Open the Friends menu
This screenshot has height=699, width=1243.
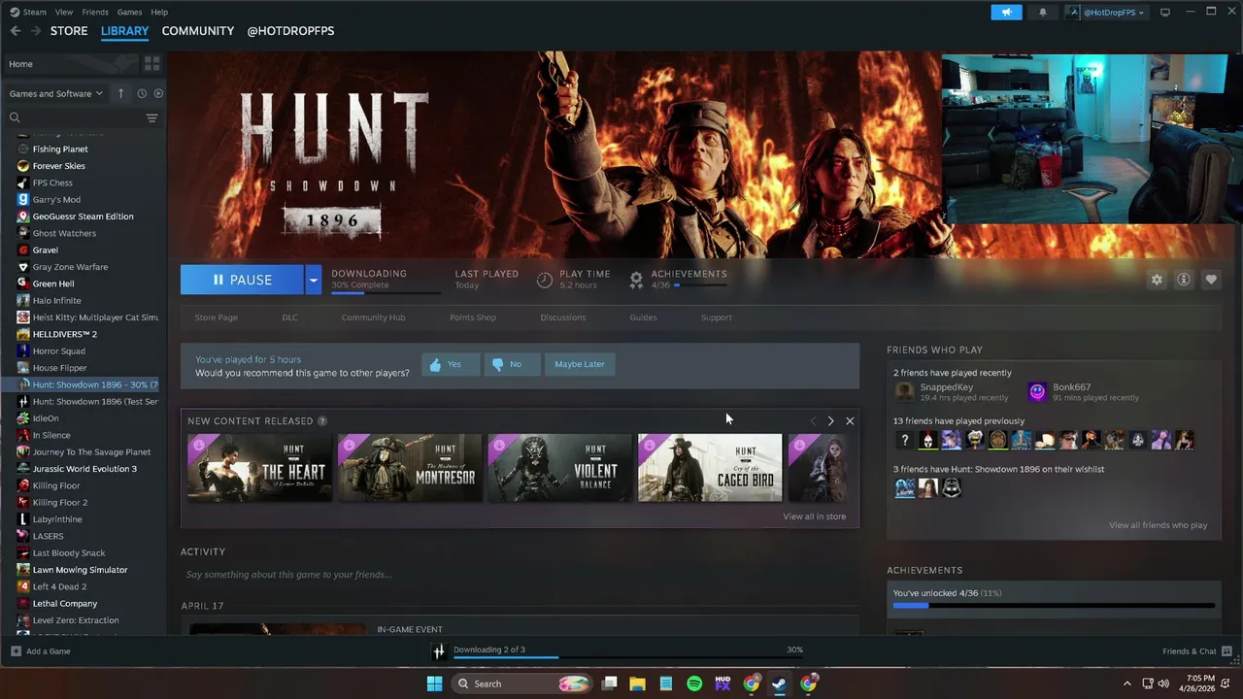coord(95,12)
